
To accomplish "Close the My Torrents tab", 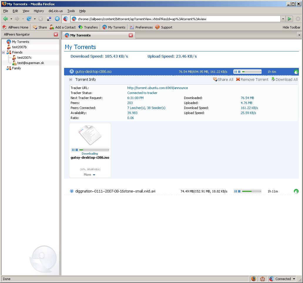I will [131, 35].
